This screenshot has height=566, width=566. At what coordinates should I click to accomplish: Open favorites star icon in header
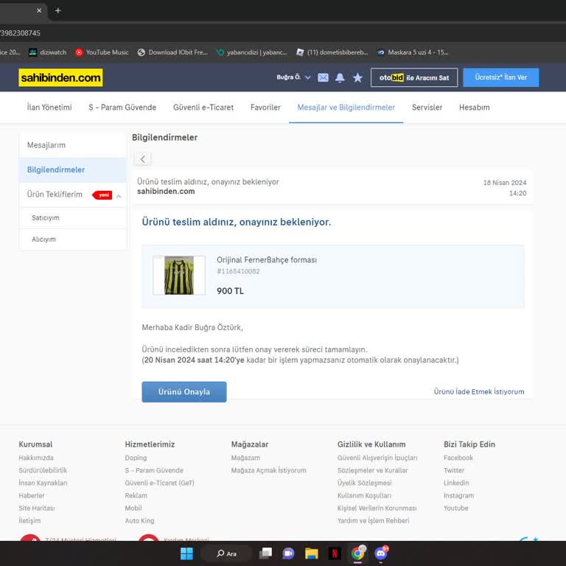pyautogui.click(x=357, y=77)
